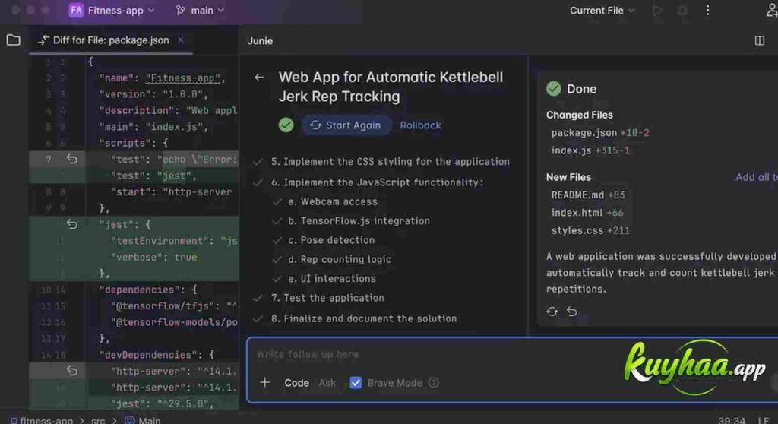Select Code mode
The image size is (778, 424).
(x=297, y=383)
